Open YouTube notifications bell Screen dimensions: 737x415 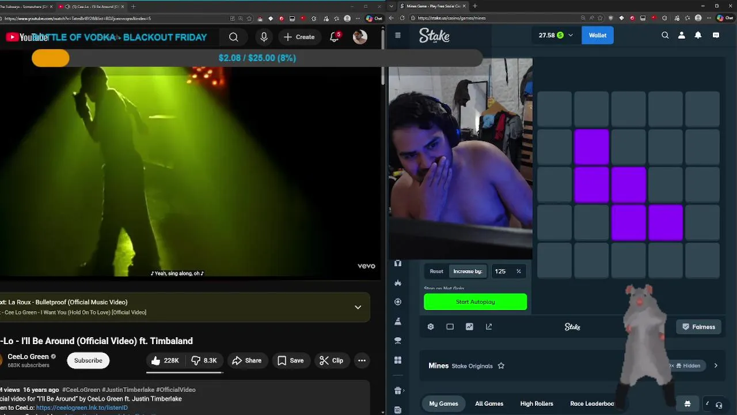335,37
